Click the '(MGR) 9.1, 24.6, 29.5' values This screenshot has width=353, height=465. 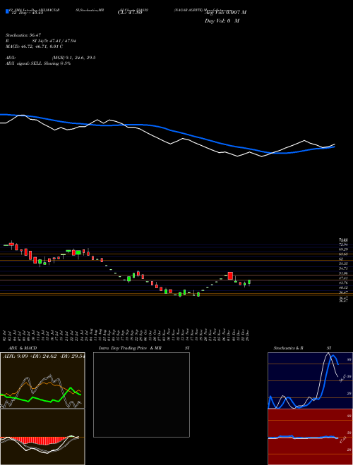(73, 58)
